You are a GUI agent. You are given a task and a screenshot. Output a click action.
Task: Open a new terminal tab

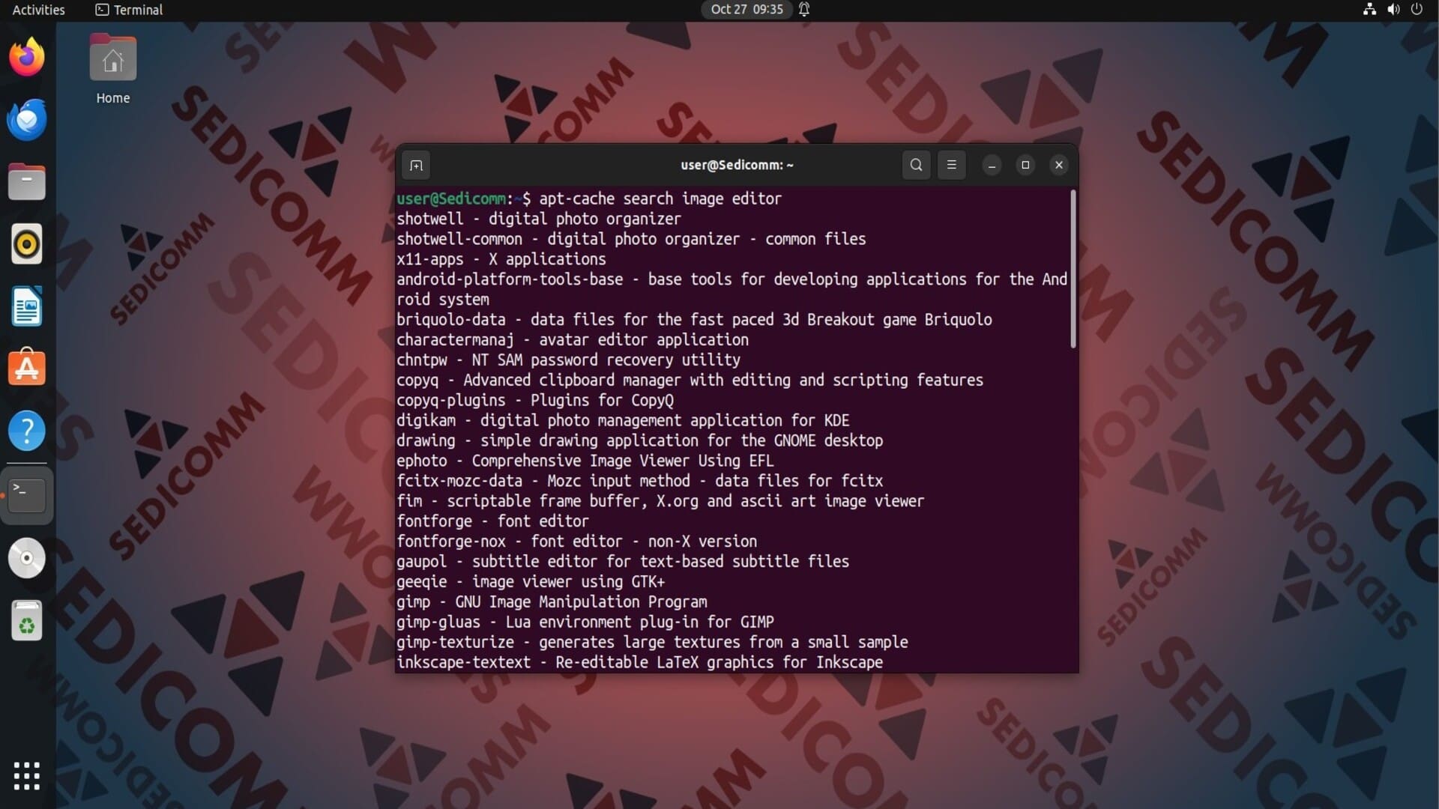[417, 166]
